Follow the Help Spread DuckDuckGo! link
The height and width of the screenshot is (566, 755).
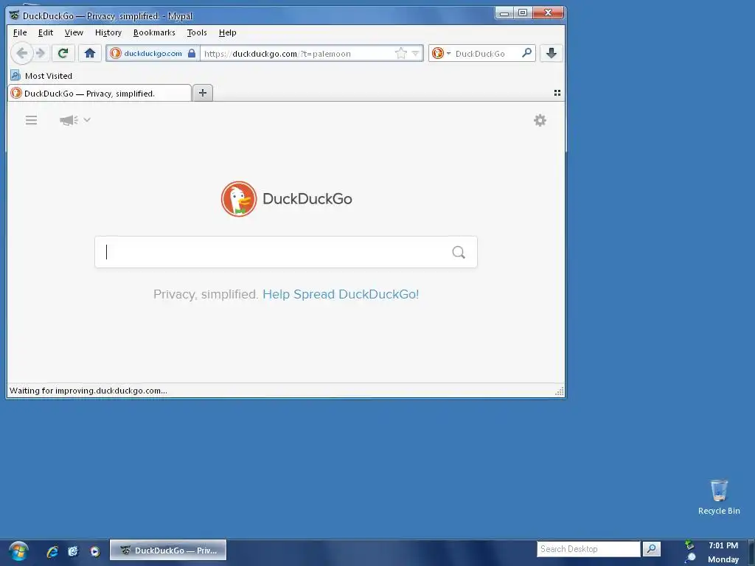341,294
